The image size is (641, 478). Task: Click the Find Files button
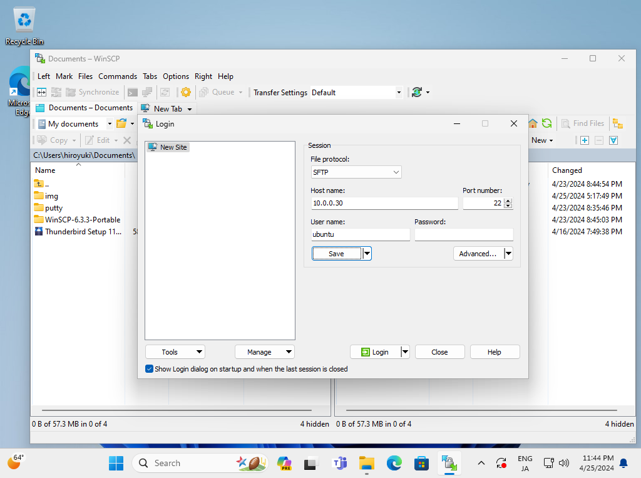point(583,123)
